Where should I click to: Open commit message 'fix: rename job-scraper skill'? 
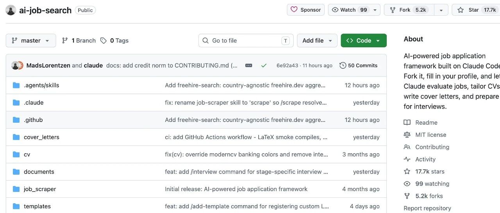point(246,102)
